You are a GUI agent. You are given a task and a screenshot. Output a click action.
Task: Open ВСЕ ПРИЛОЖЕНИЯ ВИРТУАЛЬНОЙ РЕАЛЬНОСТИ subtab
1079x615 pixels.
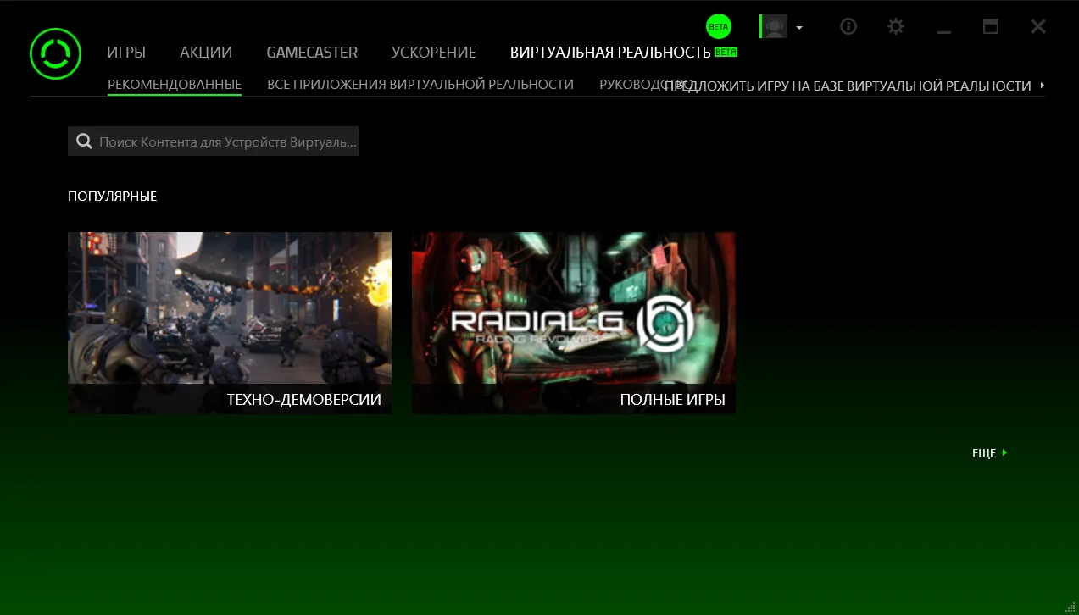(x=420, y=85)
